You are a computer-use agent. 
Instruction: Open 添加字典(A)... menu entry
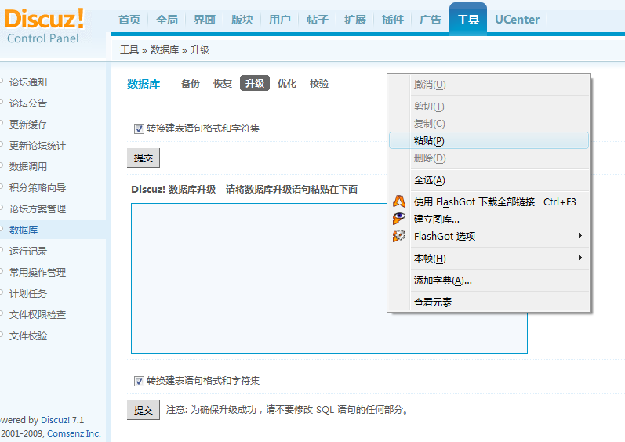(x=489, y=281)
